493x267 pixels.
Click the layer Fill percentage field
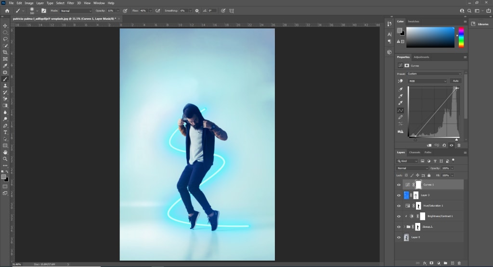pos(445,175)
